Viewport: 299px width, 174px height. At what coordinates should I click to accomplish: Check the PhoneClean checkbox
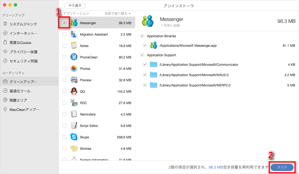[64, 57]
